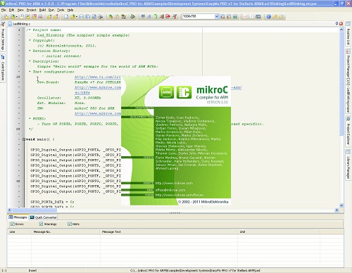Close LedBlinking.c with red editor X icon
This screenshot has height=273, width=352.
tap(341, 23)
